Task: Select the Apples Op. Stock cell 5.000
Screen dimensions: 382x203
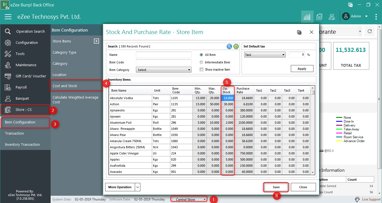Action: [x=228, y=159]
